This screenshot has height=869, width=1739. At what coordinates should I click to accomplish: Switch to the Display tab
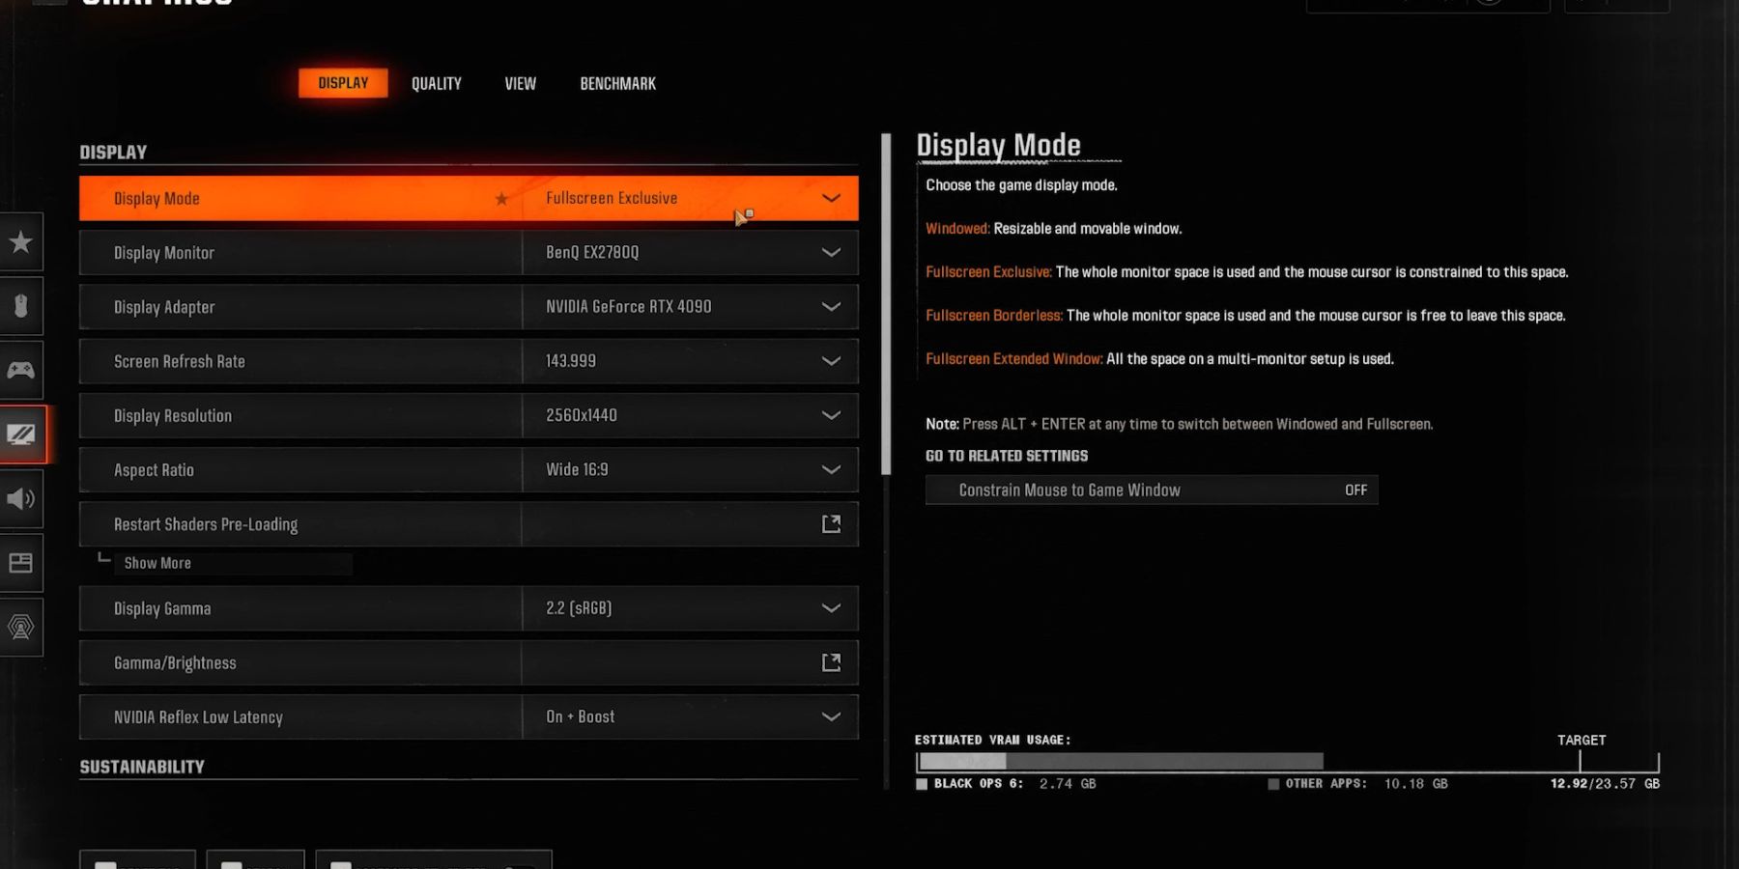click(343, 83)
